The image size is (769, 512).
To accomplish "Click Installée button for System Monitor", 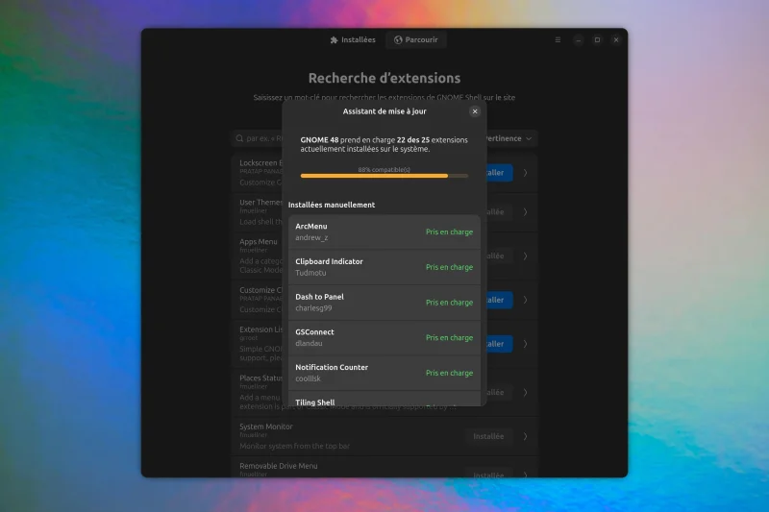I will click(488, 436).
